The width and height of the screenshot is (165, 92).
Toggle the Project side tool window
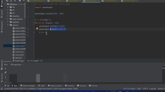[x=2, y=3]
